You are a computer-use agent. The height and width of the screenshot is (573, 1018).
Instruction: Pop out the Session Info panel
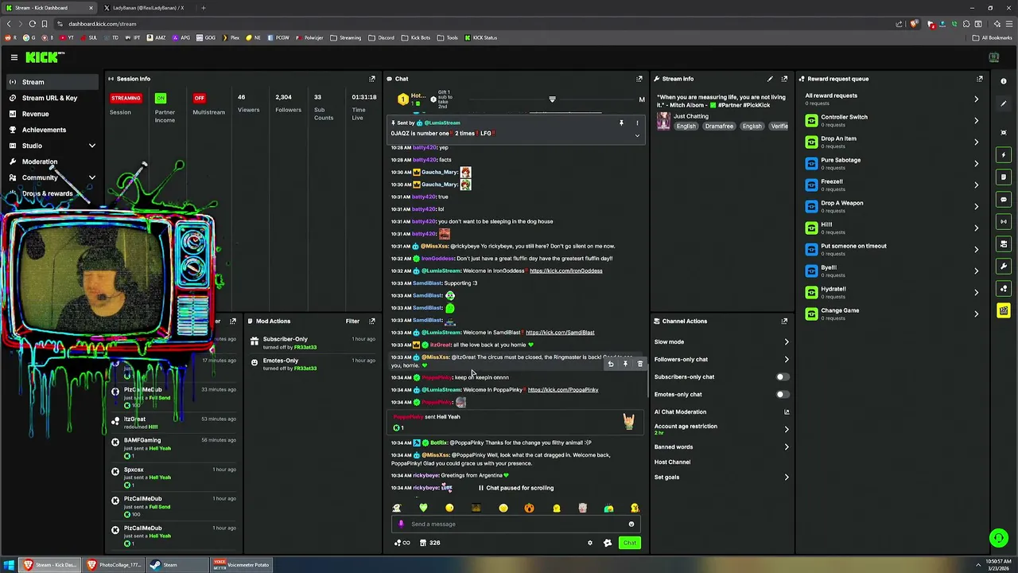click(371, 79)
